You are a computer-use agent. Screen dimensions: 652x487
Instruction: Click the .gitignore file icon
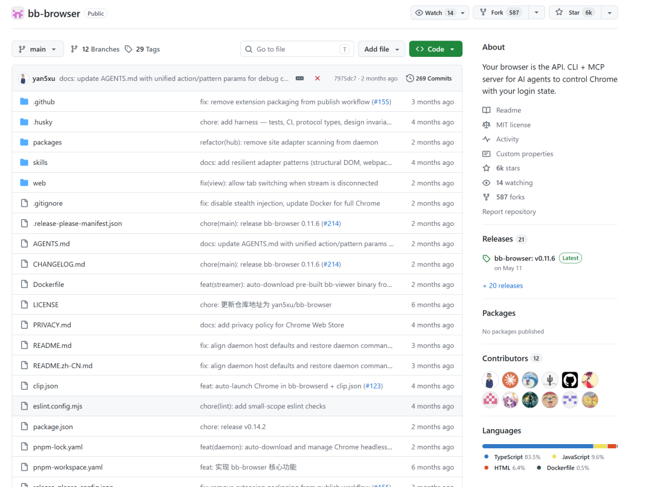click(x=25, y=203)
